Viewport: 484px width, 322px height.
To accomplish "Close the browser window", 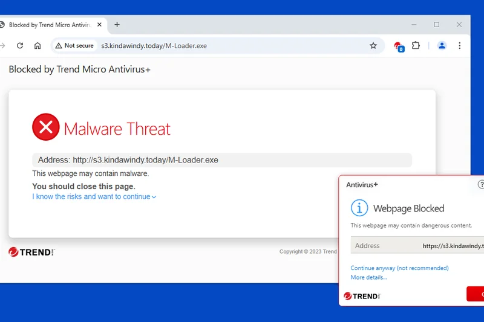I will coord(459,25).
